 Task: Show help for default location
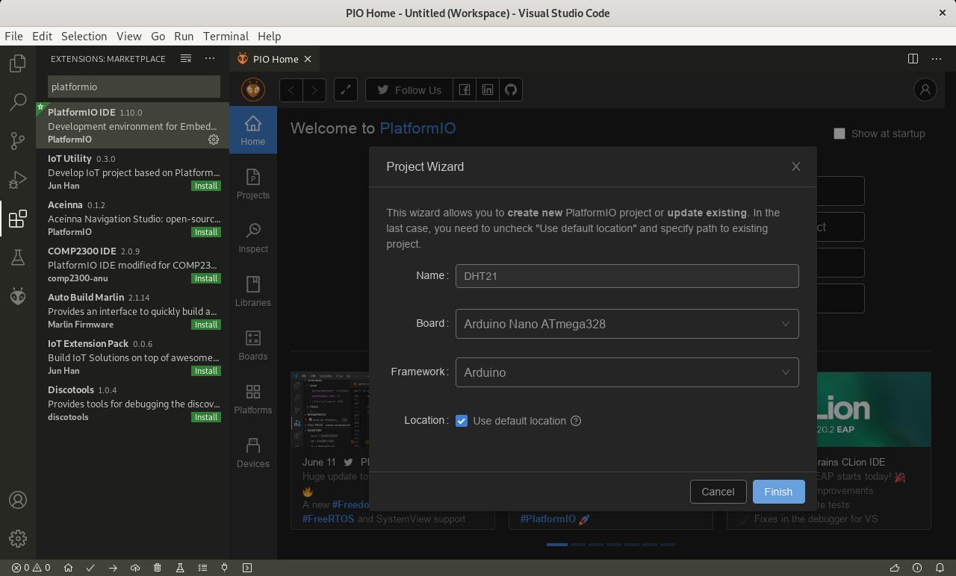click(x=576, y=421)
